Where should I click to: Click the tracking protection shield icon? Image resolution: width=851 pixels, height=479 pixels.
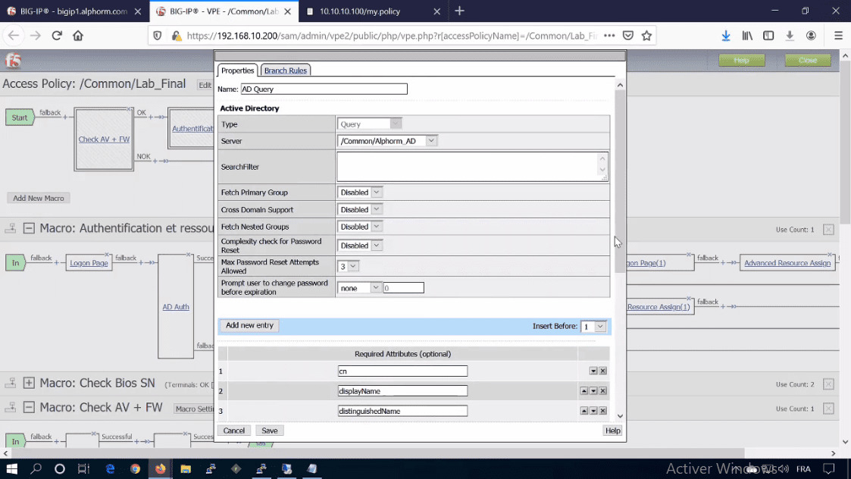[157, 35]
